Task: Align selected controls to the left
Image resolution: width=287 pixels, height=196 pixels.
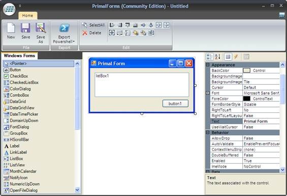Action: point(112,25)
